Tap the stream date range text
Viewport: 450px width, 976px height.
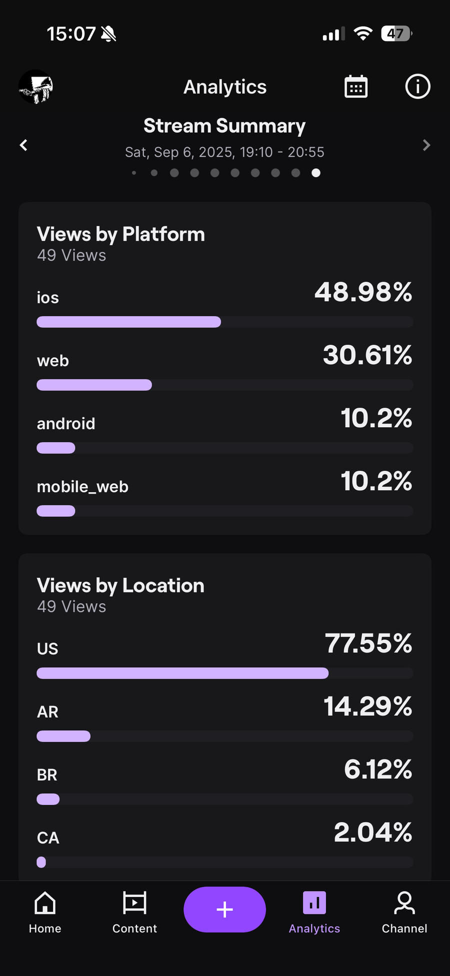coord(224,152)
